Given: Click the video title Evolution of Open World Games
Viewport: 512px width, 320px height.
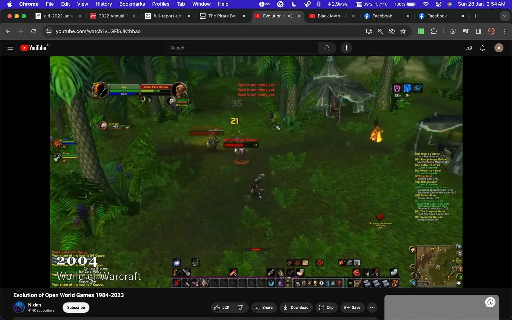Looking at the screenshot, I should (68, 295).
